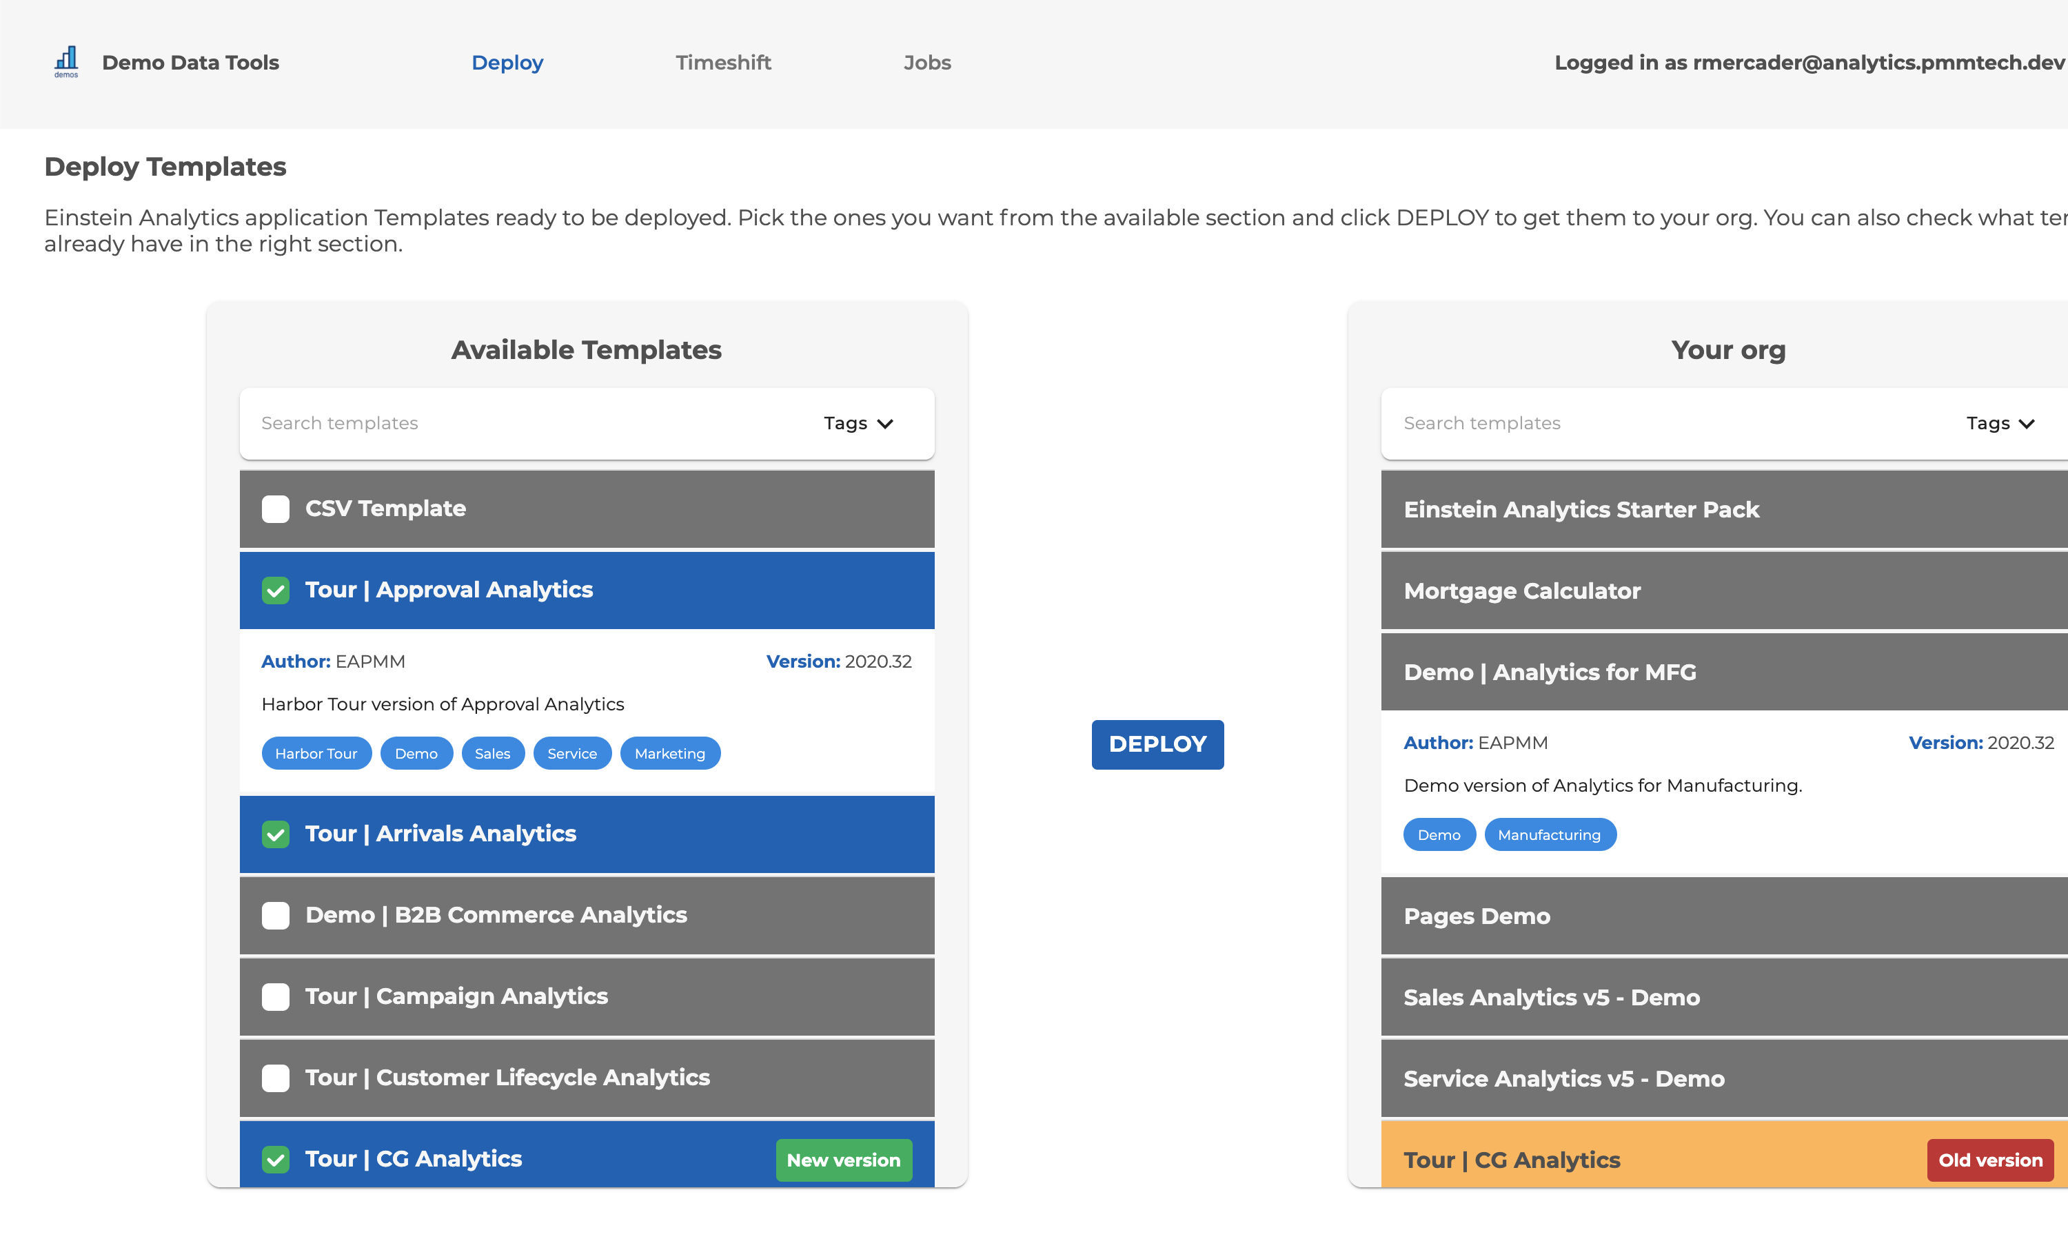Click Author: EAPMM under Analytics for MFG
Image resolution: width=2068 pixels, height=1252 pixels.
click(x=1475, y=743)
